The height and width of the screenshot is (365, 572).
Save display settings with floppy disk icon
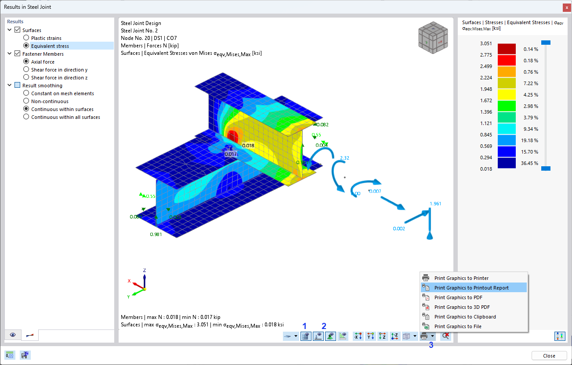25,355
